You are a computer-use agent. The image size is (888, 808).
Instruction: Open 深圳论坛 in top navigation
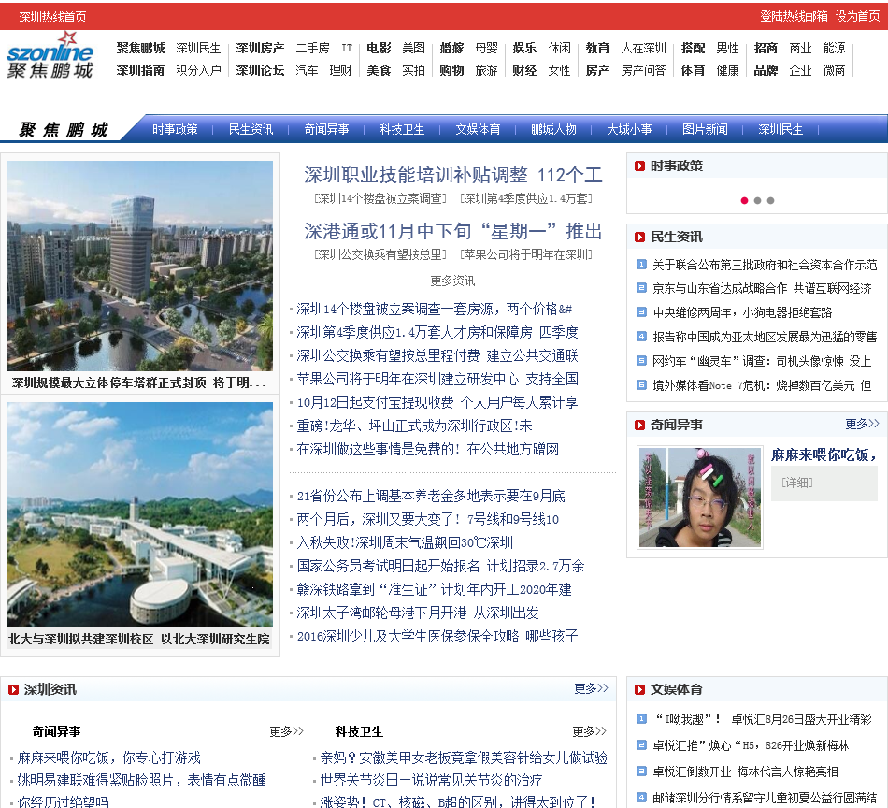[260, 70]
